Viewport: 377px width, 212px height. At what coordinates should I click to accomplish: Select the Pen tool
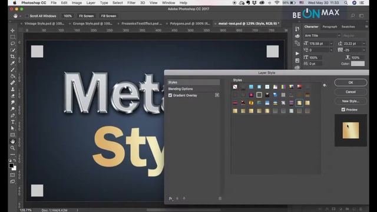click(x=12, y=115)
